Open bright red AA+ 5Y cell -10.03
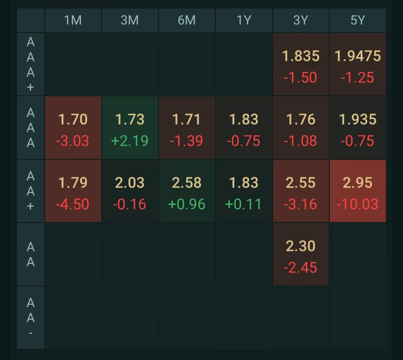403x360 pixels. pyautogui.click(x=358, y=191)
